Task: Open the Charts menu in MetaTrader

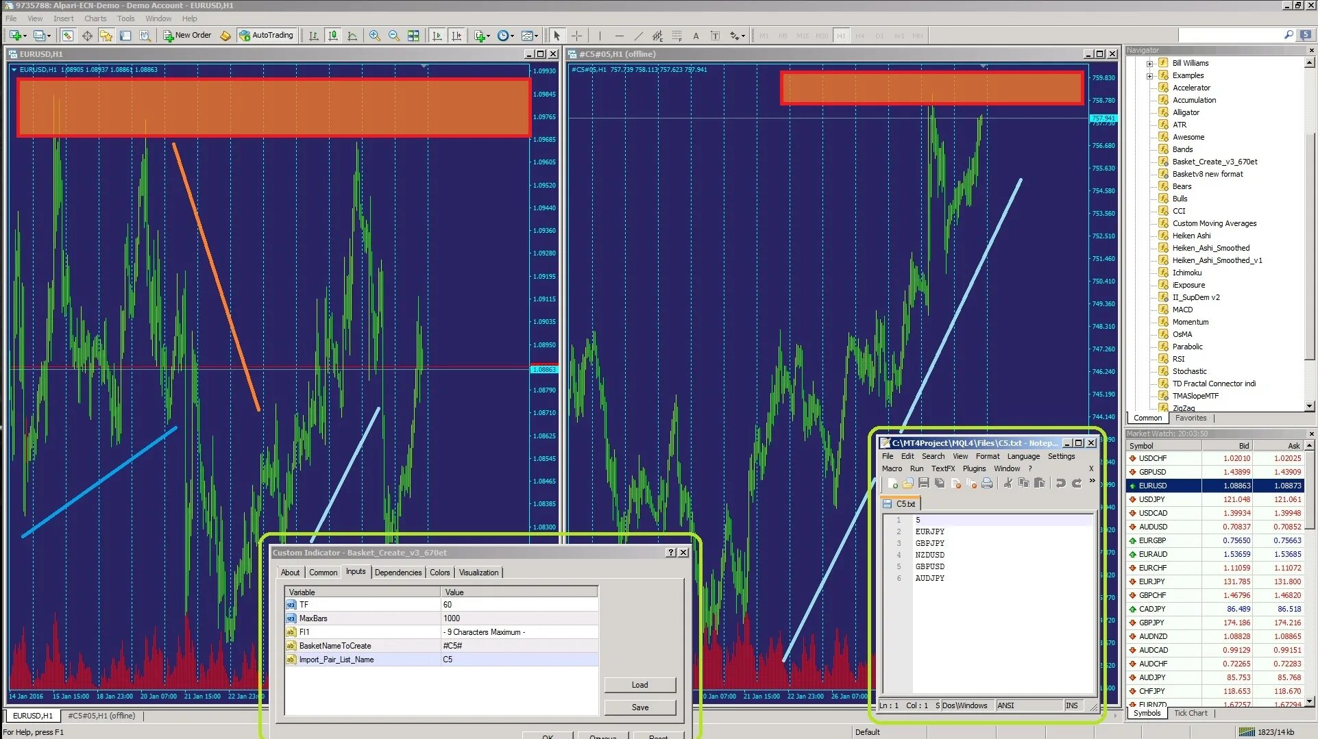Action: coord(95,18)
